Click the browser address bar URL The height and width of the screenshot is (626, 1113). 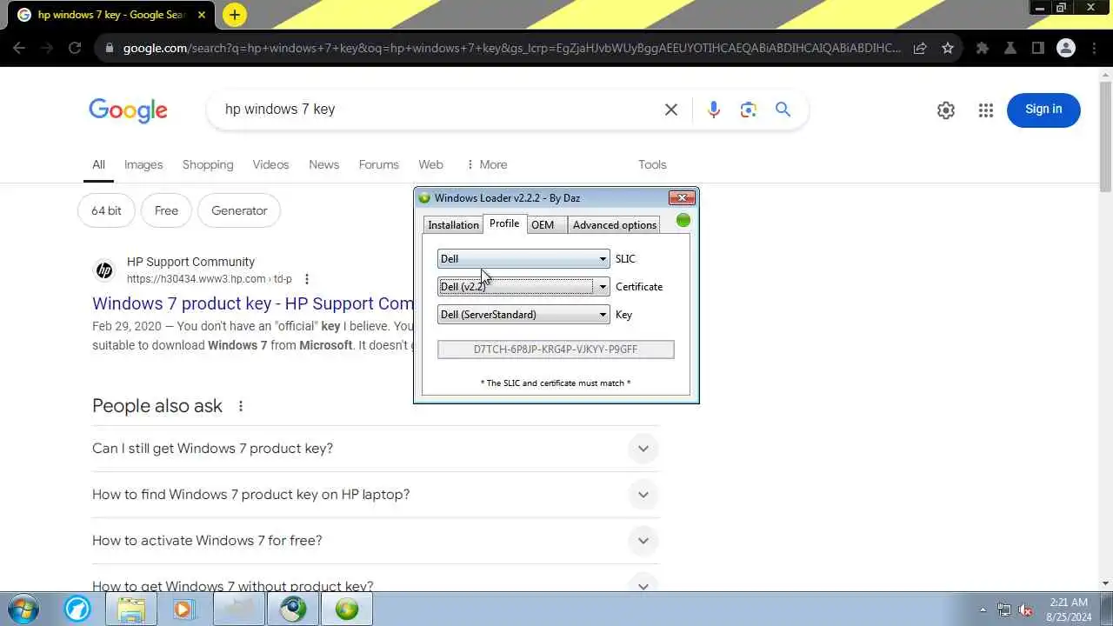tap(511, 49)
